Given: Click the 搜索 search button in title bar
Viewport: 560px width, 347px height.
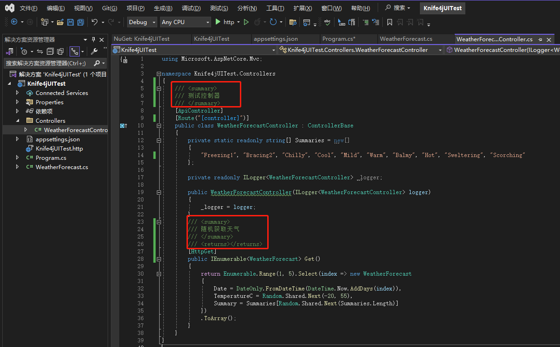Looking at the screenshot, I should click(x=398, y=8).
